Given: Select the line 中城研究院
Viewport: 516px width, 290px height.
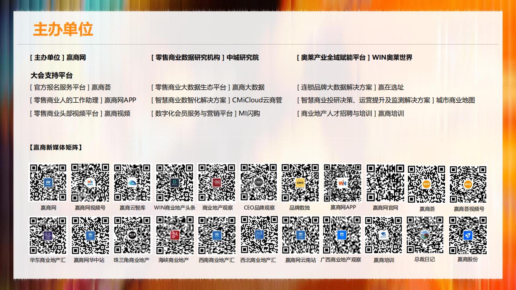Looking at the screenshot, I should click(205, 58).
